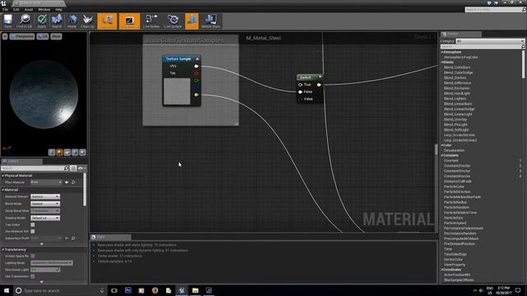The image size is (527, 296).
Task: Click the Lit view mode button
Action: [43, 36]
